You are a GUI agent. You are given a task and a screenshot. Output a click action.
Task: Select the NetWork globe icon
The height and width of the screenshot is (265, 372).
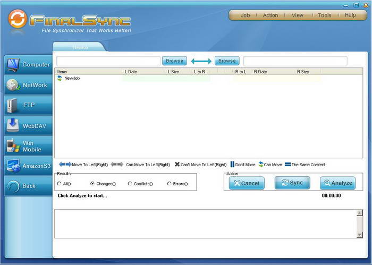coord(13,85)
